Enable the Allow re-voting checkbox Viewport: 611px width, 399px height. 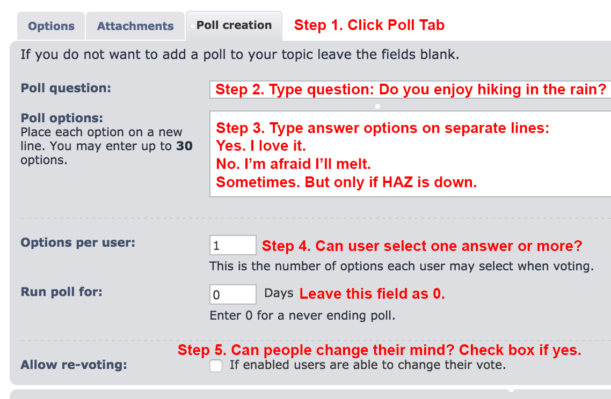(216, 366)
